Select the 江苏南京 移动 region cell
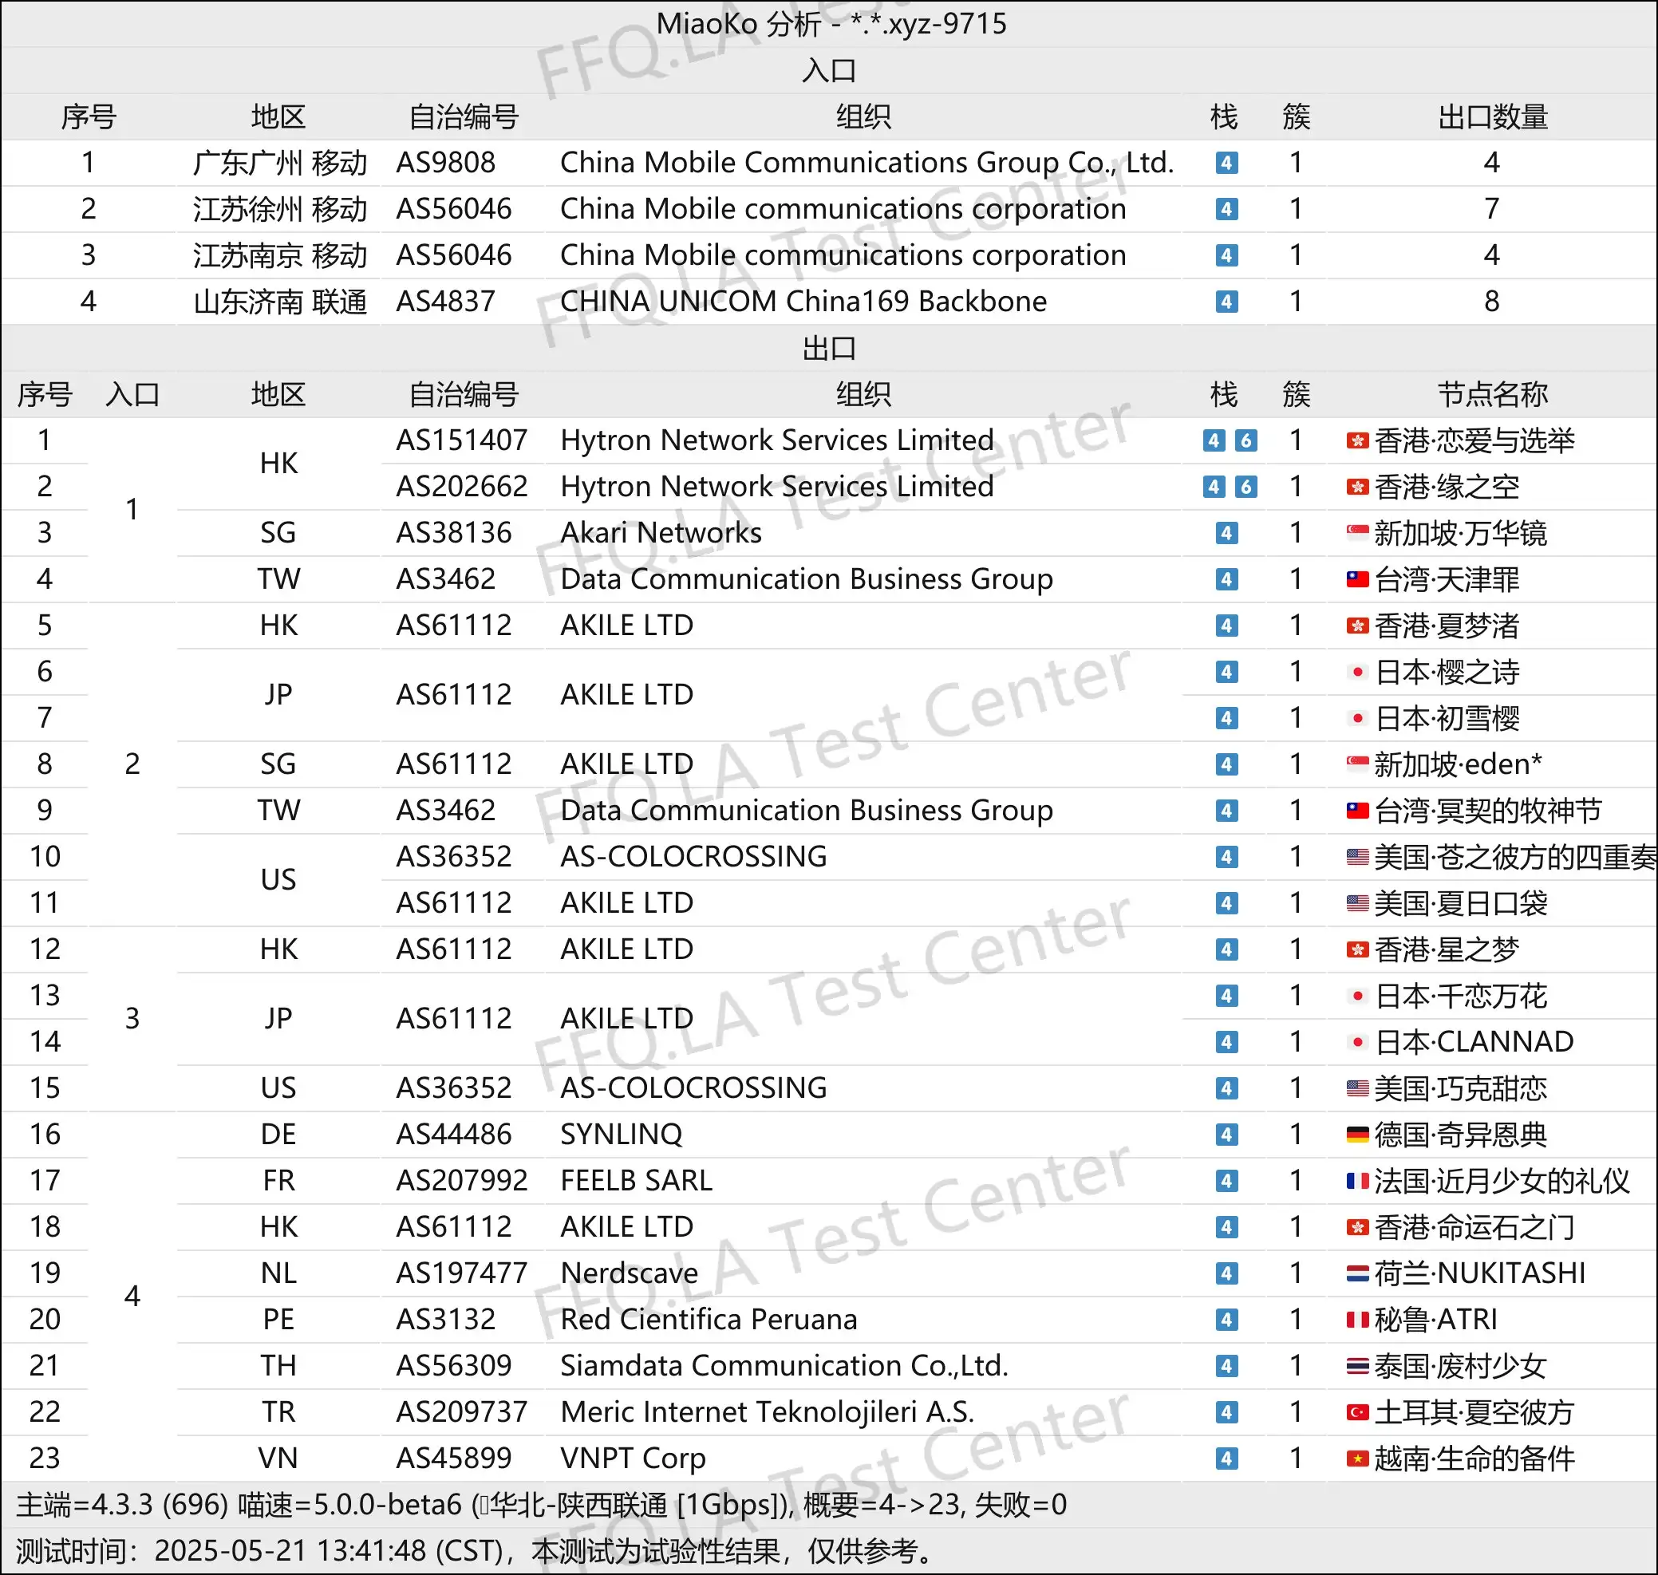 coord(279,255)
